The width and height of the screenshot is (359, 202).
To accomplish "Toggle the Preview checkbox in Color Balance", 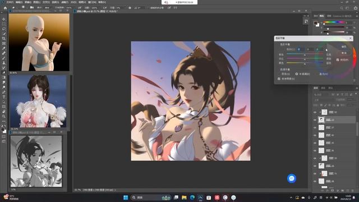I will [x=338, y=60].
